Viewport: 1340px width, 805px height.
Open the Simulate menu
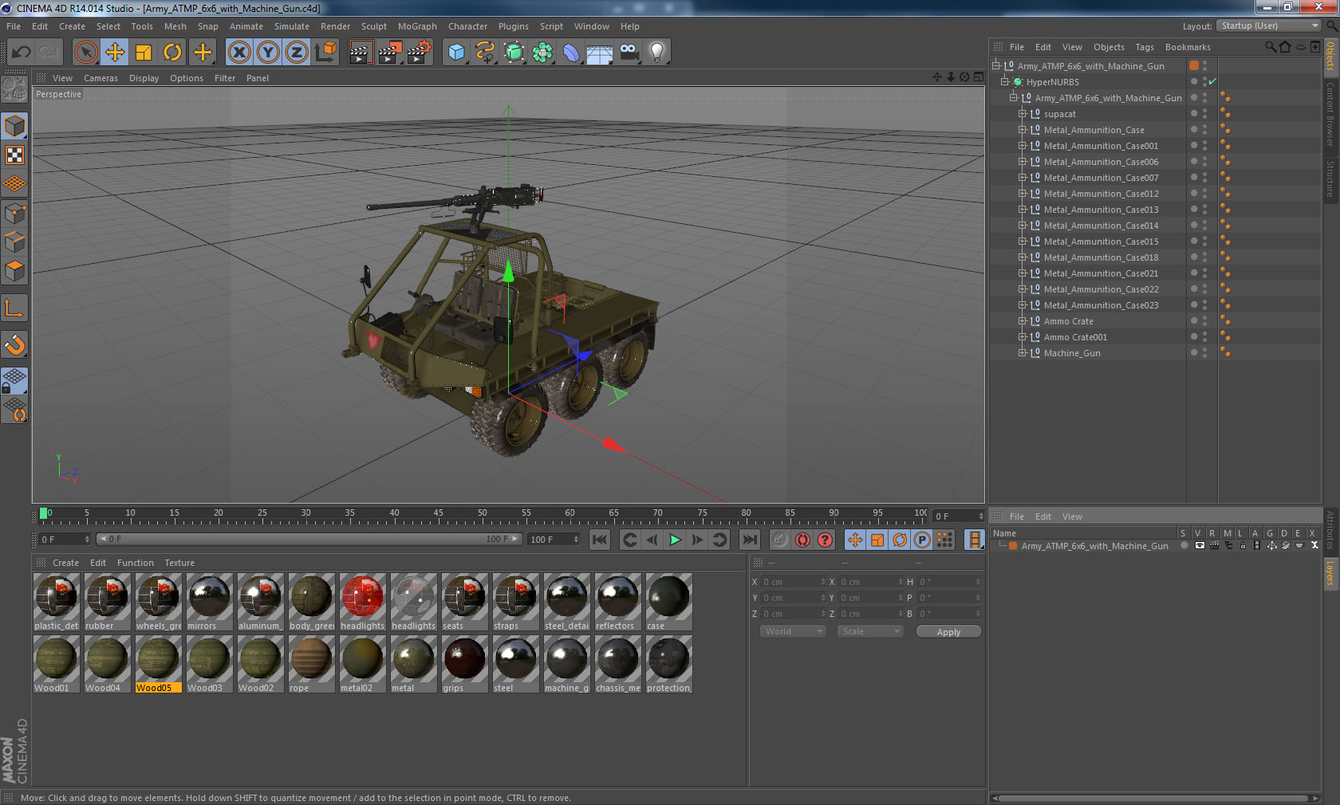(292, 26)
